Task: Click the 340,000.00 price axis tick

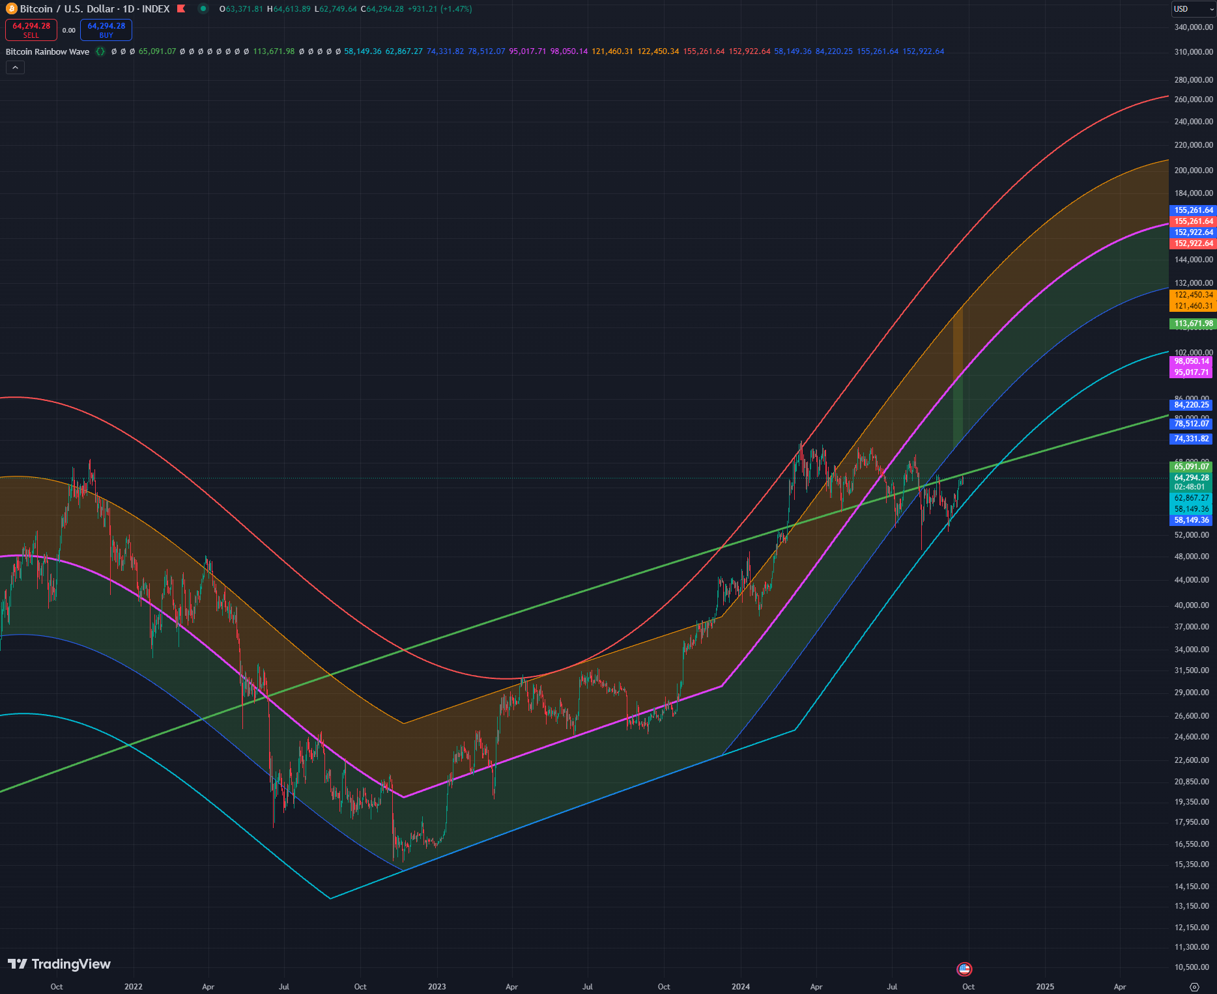Action: point(1194,27)
